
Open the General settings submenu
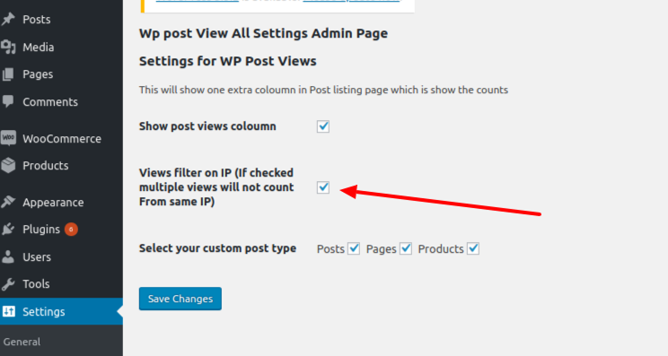[22, 342]
